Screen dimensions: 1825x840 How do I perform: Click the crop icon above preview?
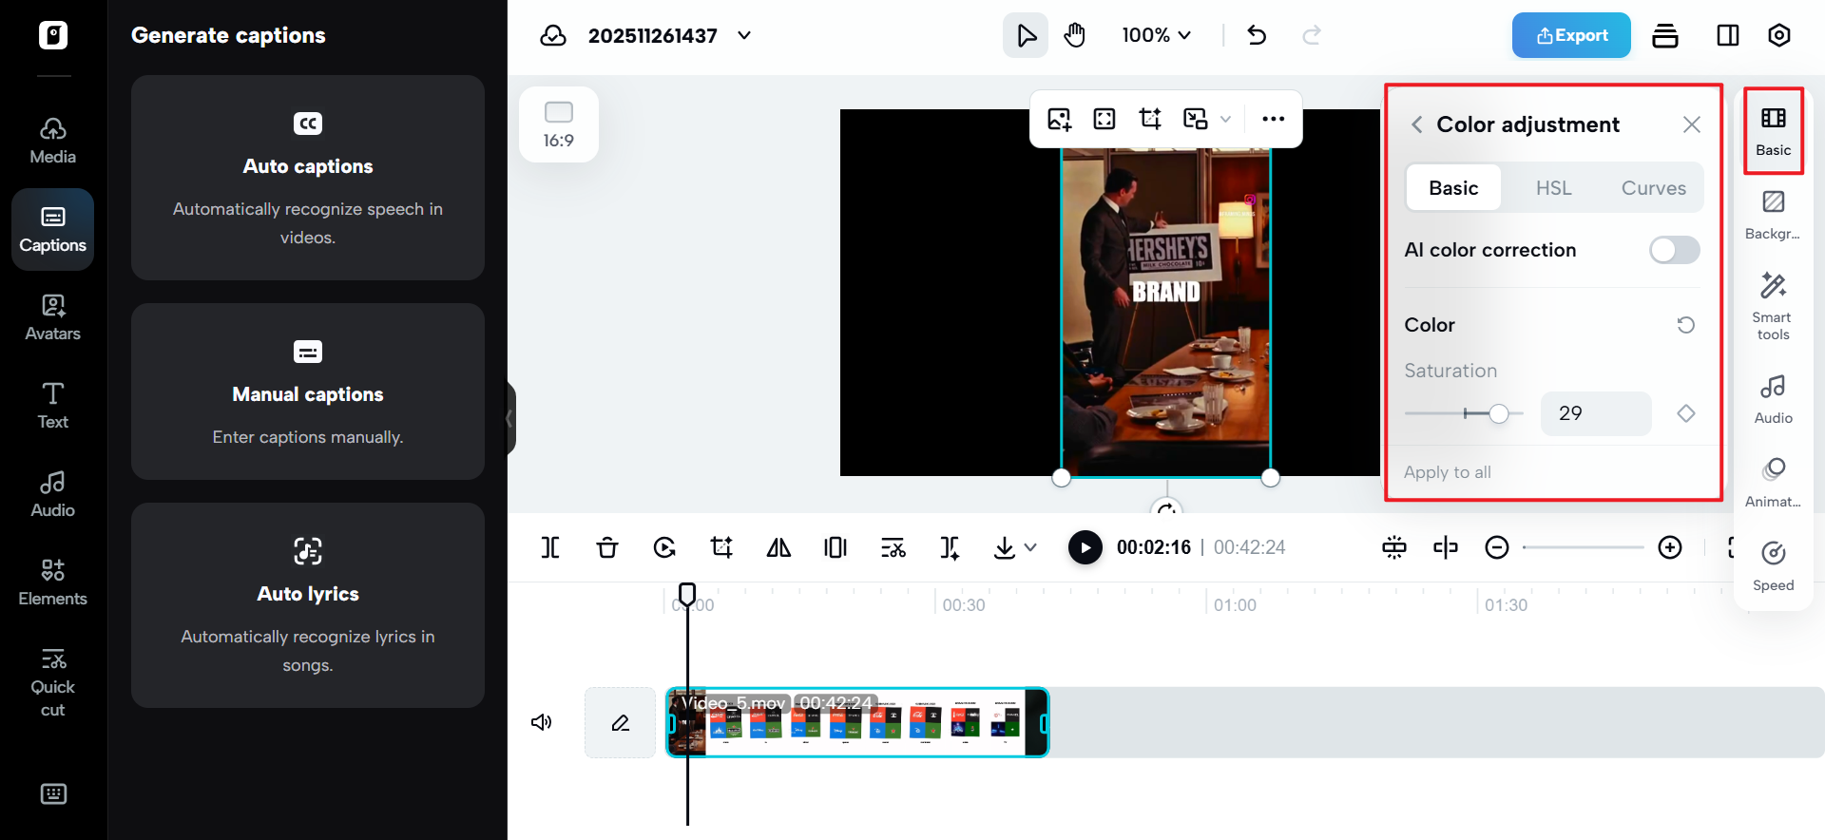click(x=1150, y=119)
